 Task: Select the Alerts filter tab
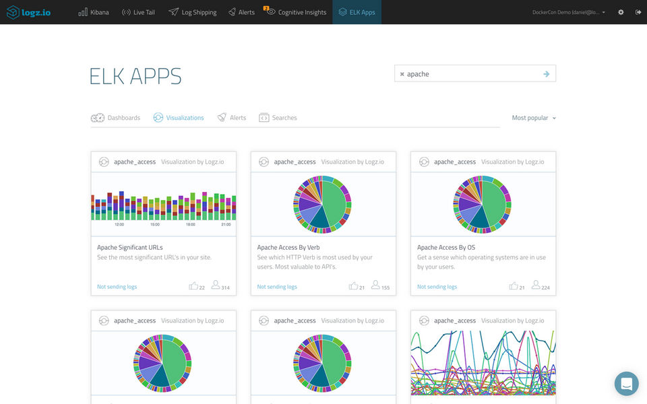231,118
